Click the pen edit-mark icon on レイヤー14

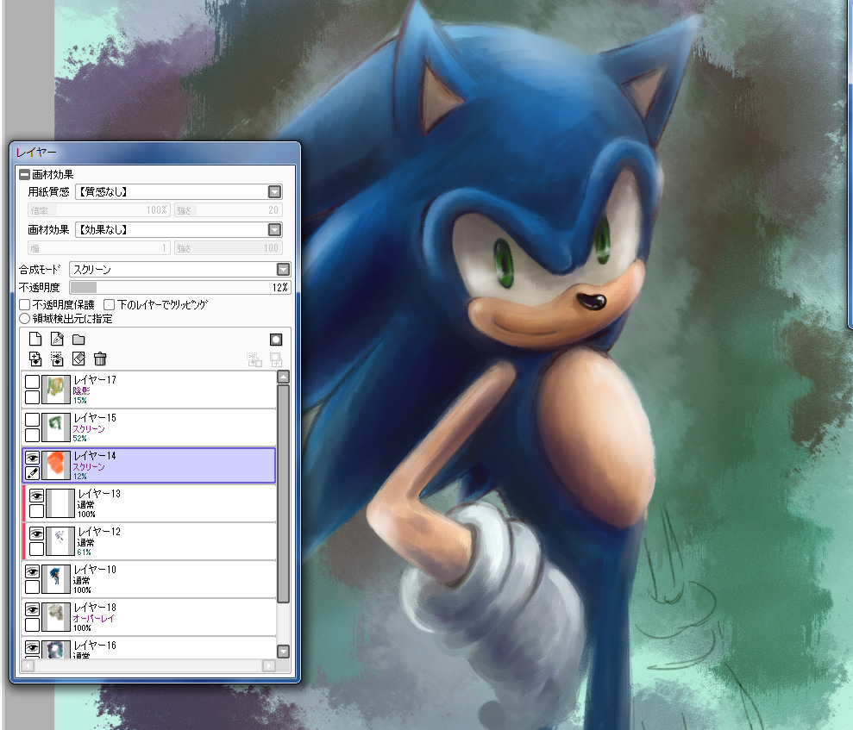pyautogui.click(x=33, y=473)
